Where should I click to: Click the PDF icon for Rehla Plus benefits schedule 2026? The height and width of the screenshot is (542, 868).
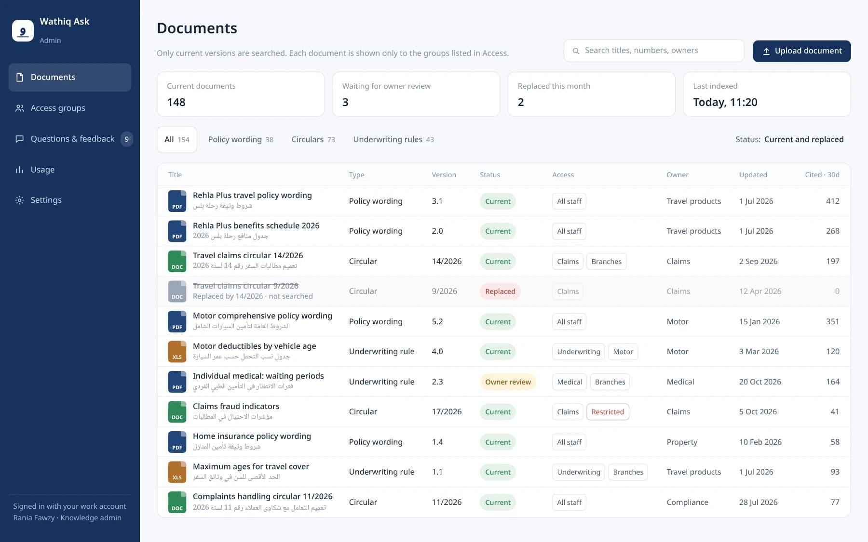coord(177,231)
